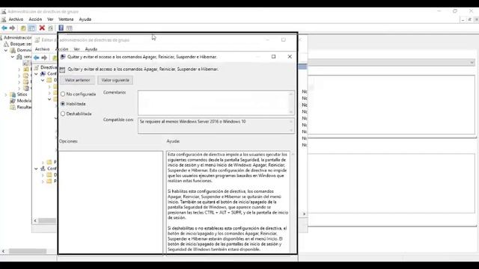Open the dropdown arrow in the right pane
Image resolution: width=479 pixels, height=269 pixels.
pyautogui.click(x=472, y=63)
